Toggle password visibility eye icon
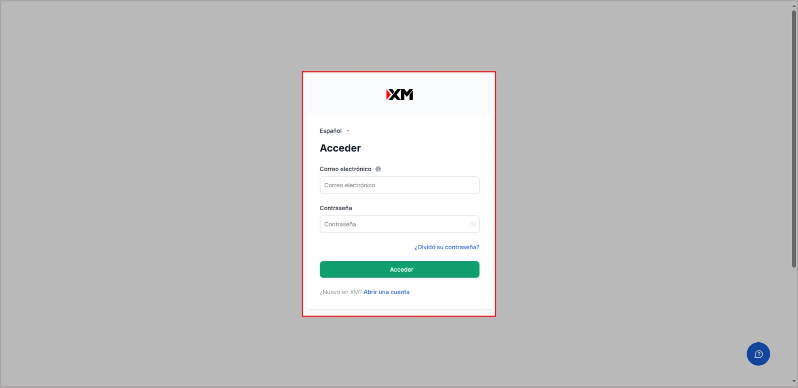 pyautogui.click(x=473, y=224)
